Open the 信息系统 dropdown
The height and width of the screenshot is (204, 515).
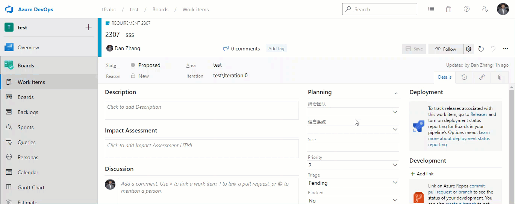pos(353,129)
